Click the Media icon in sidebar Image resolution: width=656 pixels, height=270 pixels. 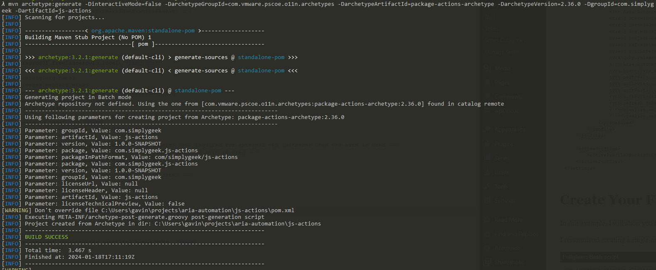[487, 68]
